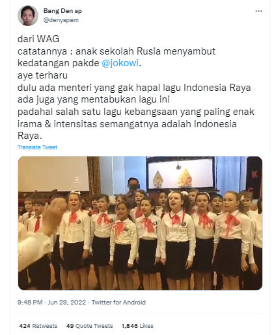Viewport: 274px width, 335px height.
Task: Click Translate Tweet
Action: (x=37, y=147)
